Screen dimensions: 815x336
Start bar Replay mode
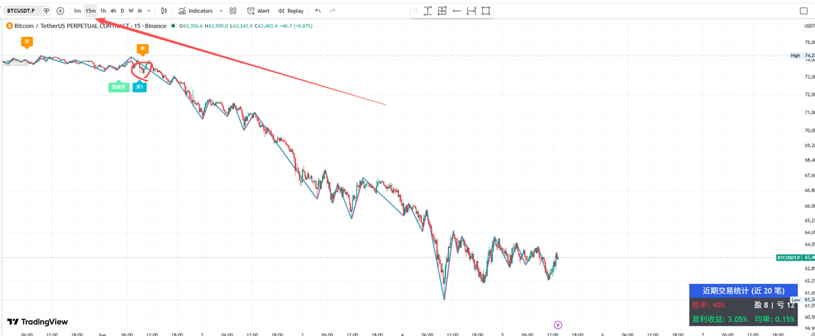click(291, 11)
